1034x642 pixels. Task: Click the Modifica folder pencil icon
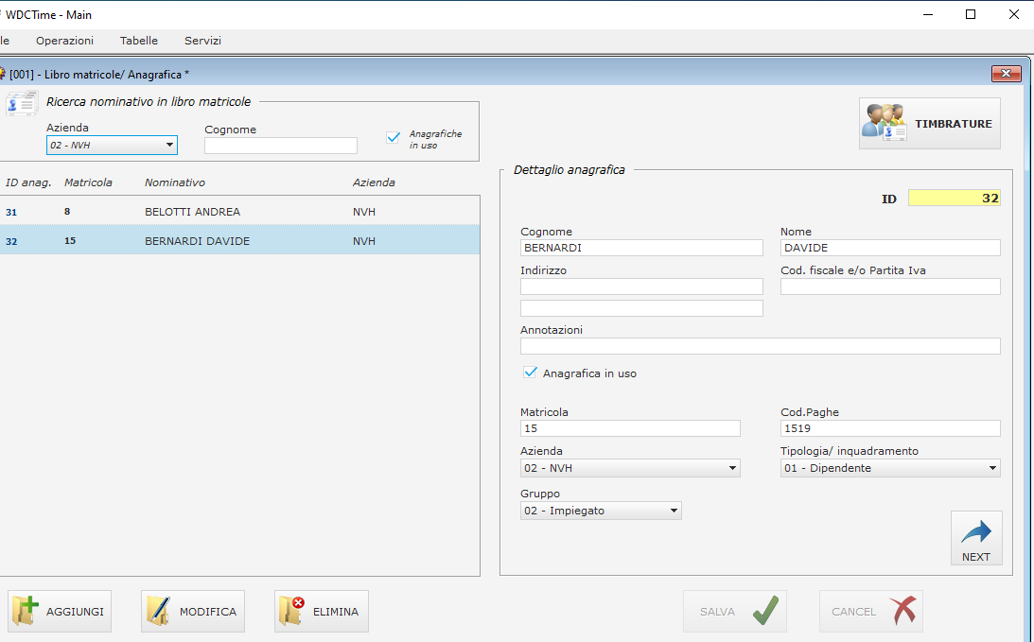158,611
